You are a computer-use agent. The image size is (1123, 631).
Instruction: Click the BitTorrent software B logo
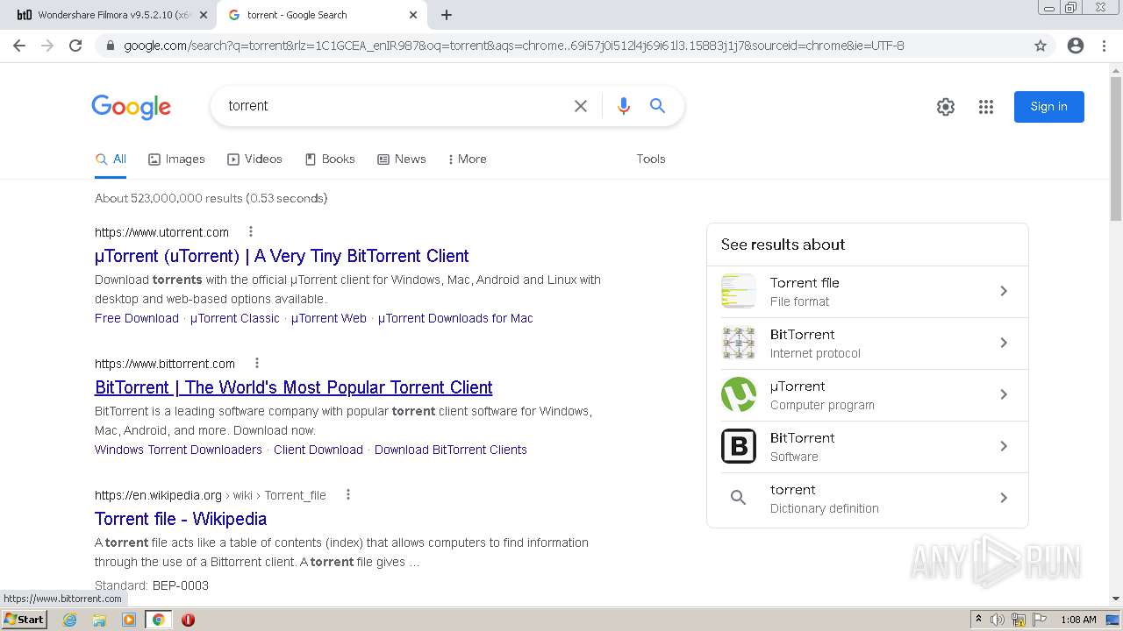739,446
